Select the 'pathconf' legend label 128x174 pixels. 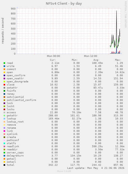[13, 140]
